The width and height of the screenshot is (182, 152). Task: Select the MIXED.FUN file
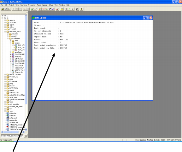pyautogui.click(x=19, y=66)
